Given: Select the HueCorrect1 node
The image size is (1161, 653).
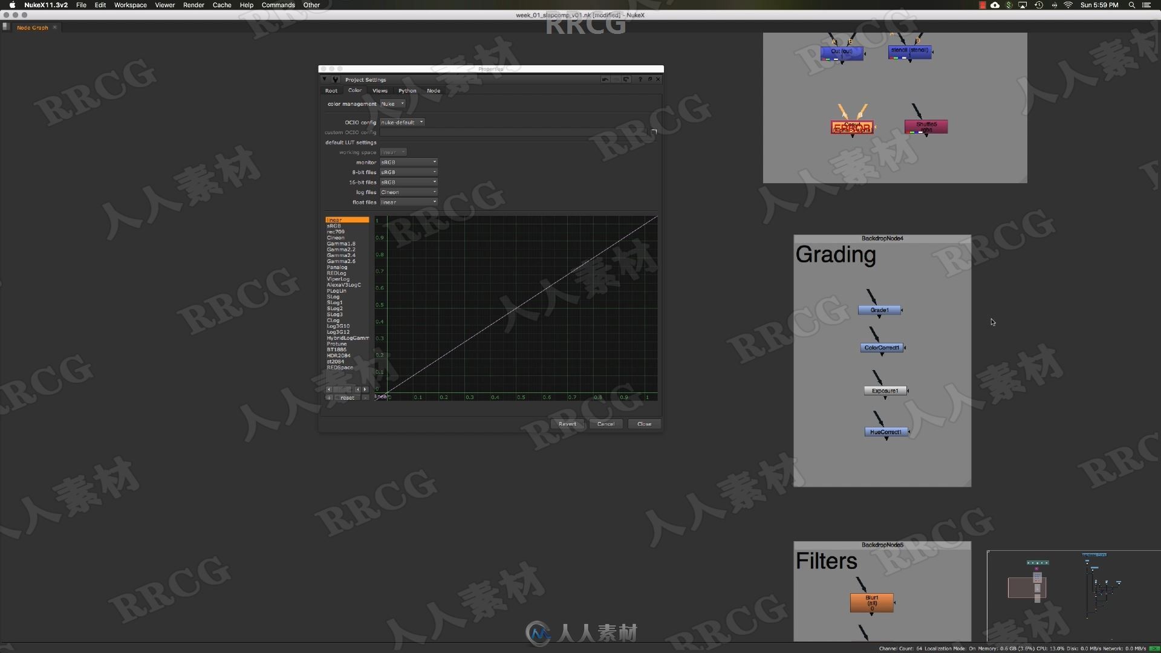Looking at the screenshot, I should click(x=883, y=431).
